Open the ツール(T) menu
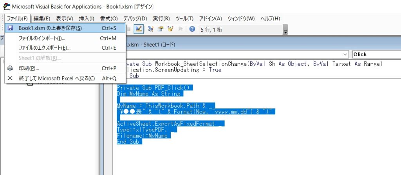This screenshot has height=175, width=401. pos(184,19)
